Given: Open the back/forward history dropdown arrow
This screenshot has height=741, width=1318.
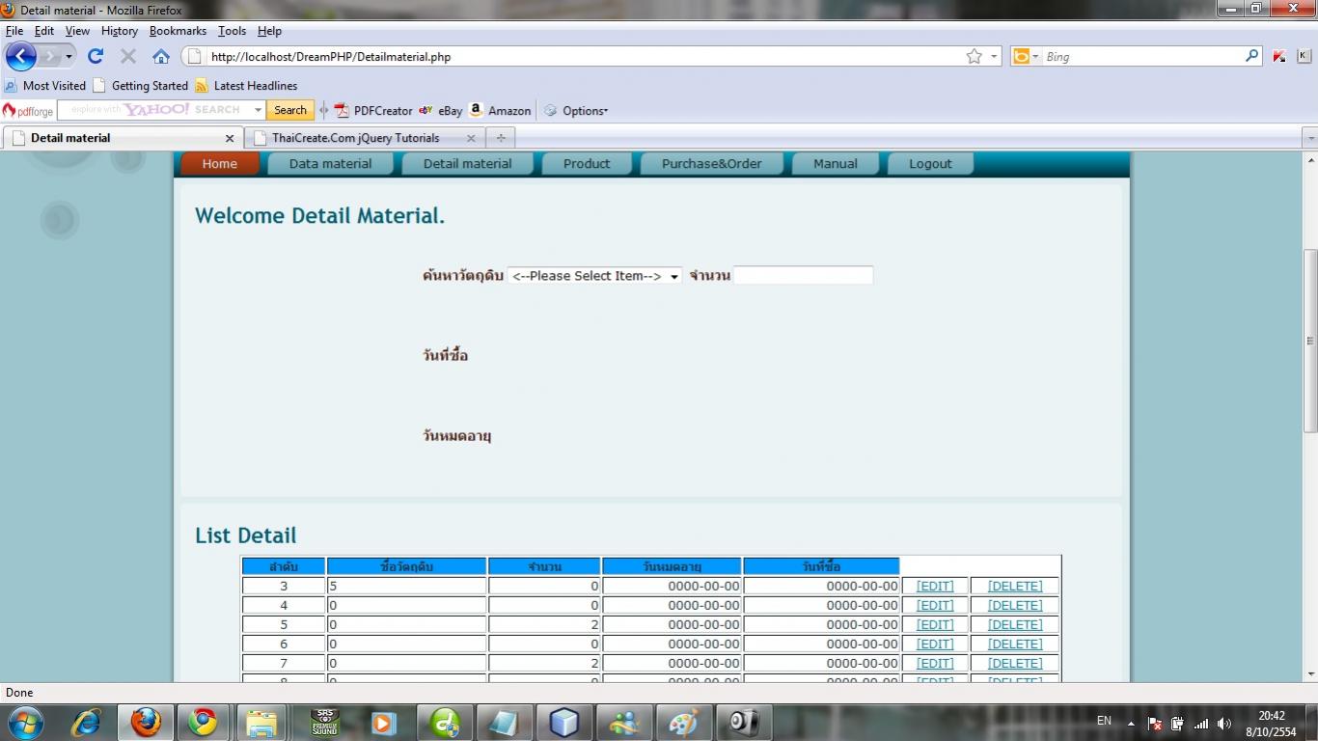Looking at the screenshot, I should 69,57.
